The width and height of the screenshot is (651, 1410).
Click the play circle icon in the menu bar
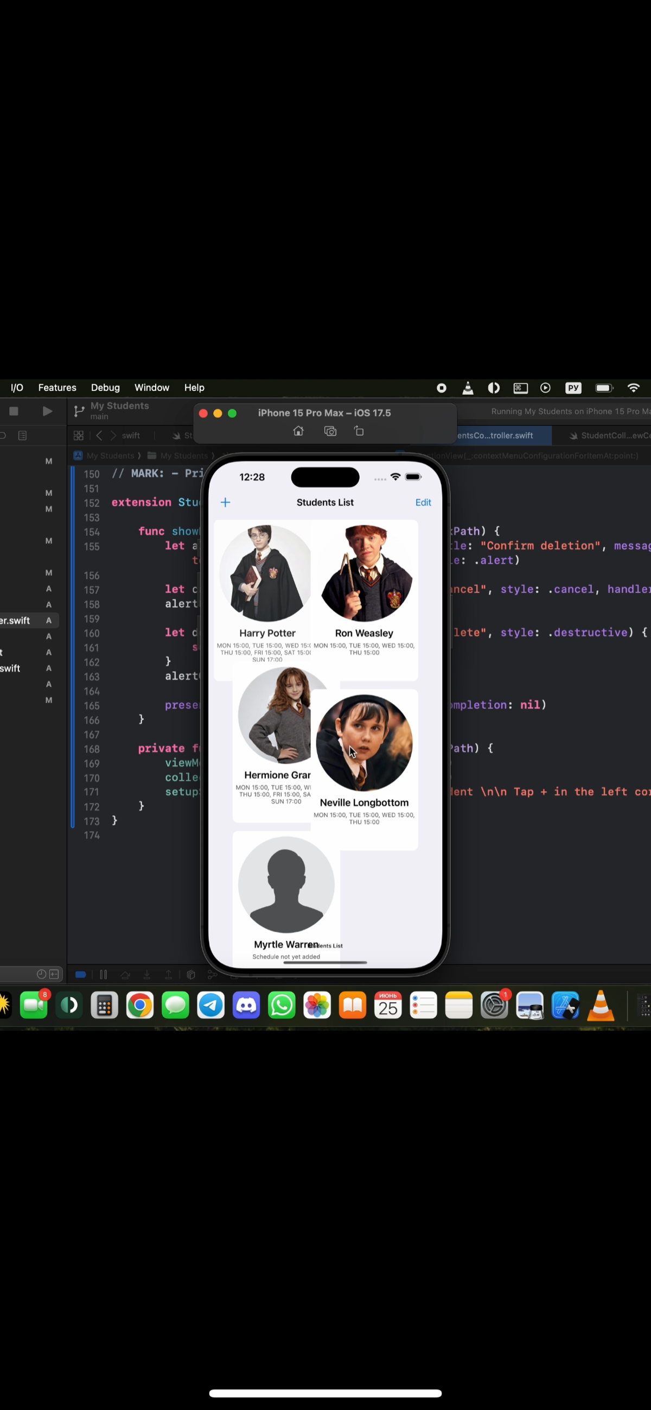pos(545,388)
